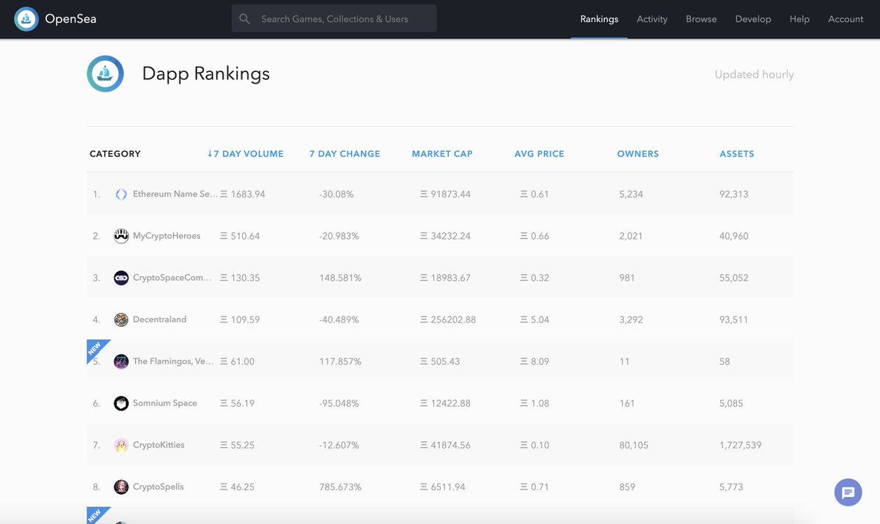The width and height of the screenshot is (880, 524).
Task: Click the Dapp Rankings ship emblem
Action: [x=105, y=74]
